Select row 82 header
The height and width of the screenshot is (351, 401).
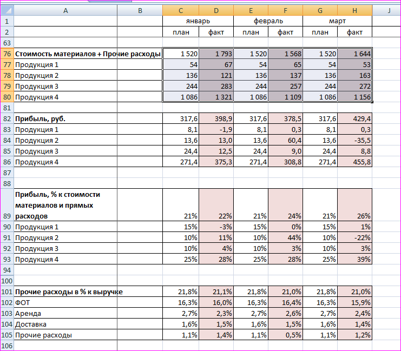7,118
